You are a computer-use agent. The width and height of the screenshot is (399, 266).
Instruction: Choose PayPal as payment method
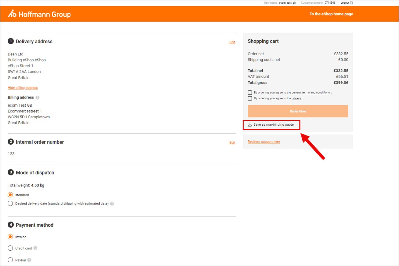pos(10,260)
